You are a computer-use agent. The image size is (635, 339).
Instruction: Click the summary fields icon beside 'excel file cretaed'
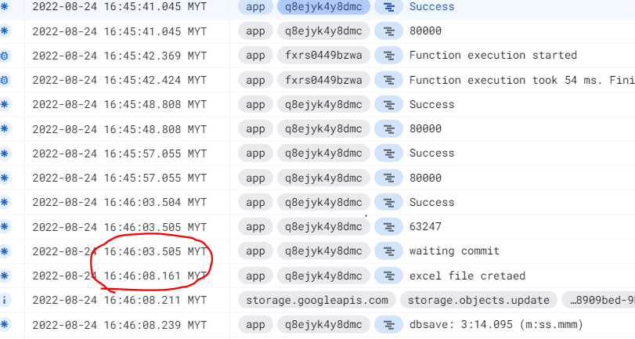tap(388, 276)
